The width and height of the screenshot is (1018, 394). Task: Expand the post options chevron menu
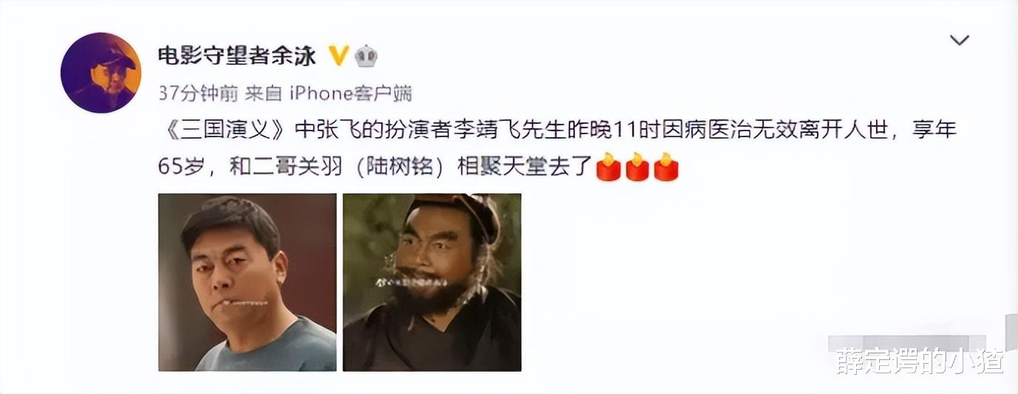[x=959, y=41]
